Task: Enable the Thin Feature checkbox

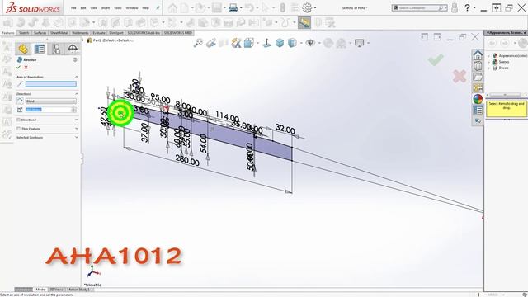Action: tap(18, 129)
